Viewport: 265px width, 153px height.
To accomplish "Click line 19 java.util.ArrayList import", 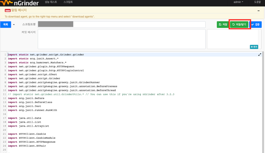I will (28, 126).
